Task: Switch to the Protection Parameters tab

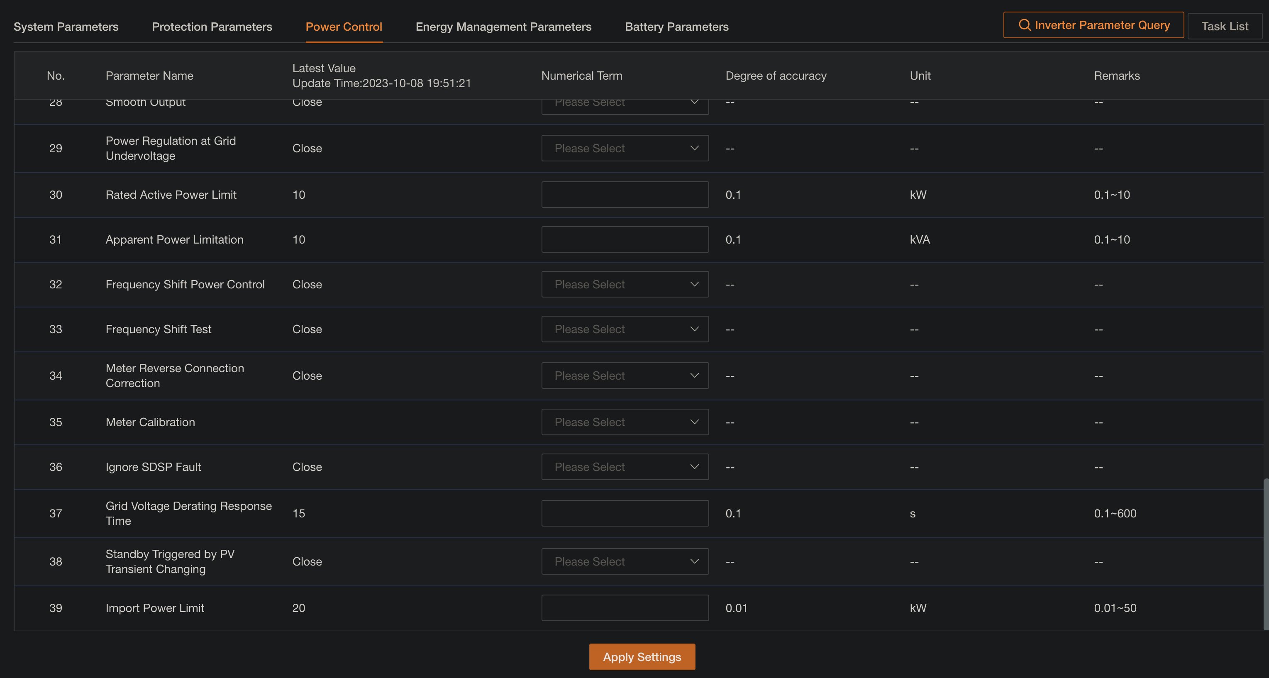Action: (212, 27)
